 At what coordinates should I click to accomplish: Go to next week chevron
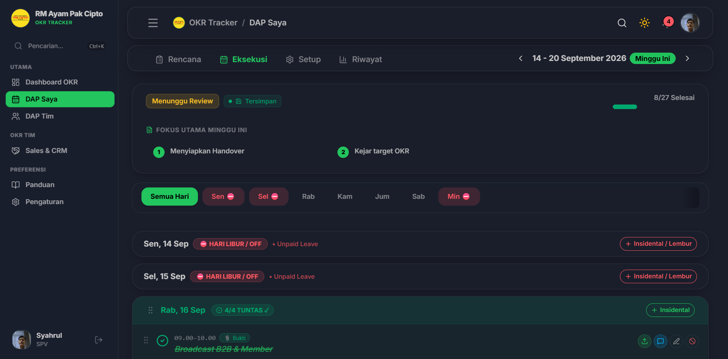click(687, 58)
